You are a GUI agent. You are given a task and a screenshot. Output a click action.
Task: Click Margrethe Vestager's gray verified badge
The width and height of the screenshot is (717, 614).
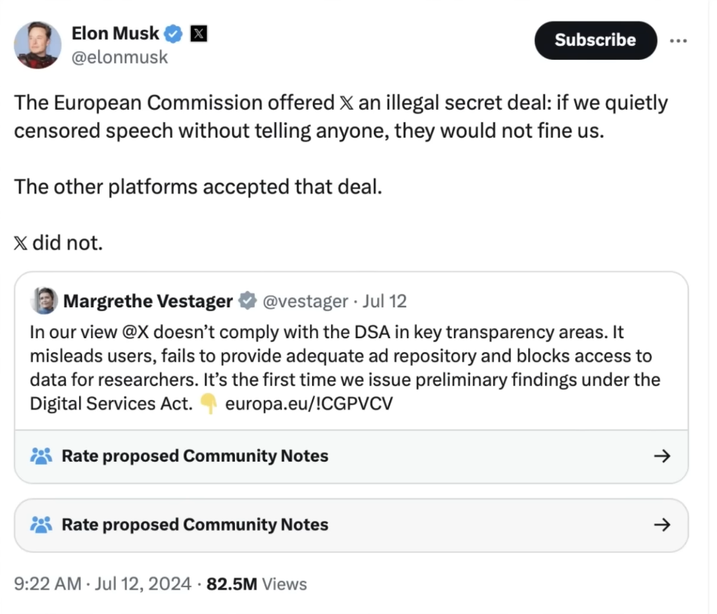[x=247, y=301]
